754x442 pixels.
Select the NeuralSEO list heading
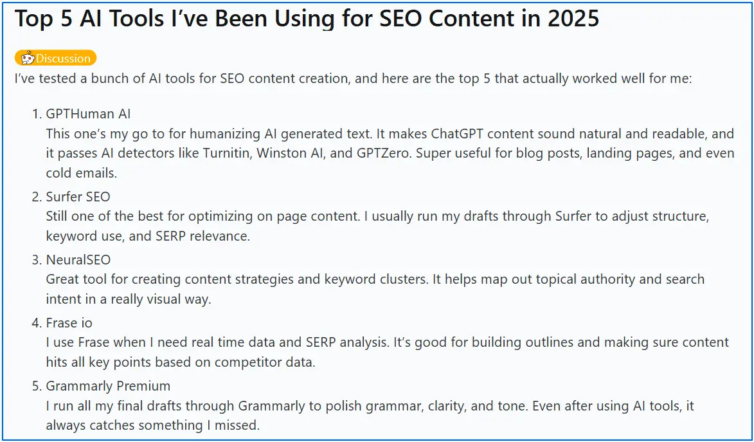pos(78,259)
